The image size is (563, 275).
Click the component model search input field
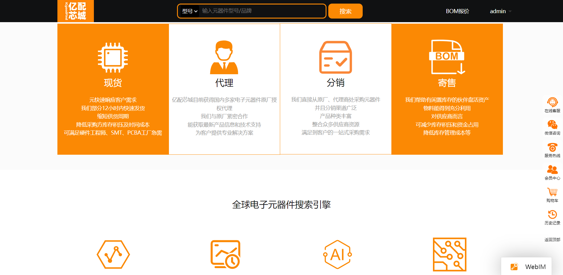pos(262,11)
